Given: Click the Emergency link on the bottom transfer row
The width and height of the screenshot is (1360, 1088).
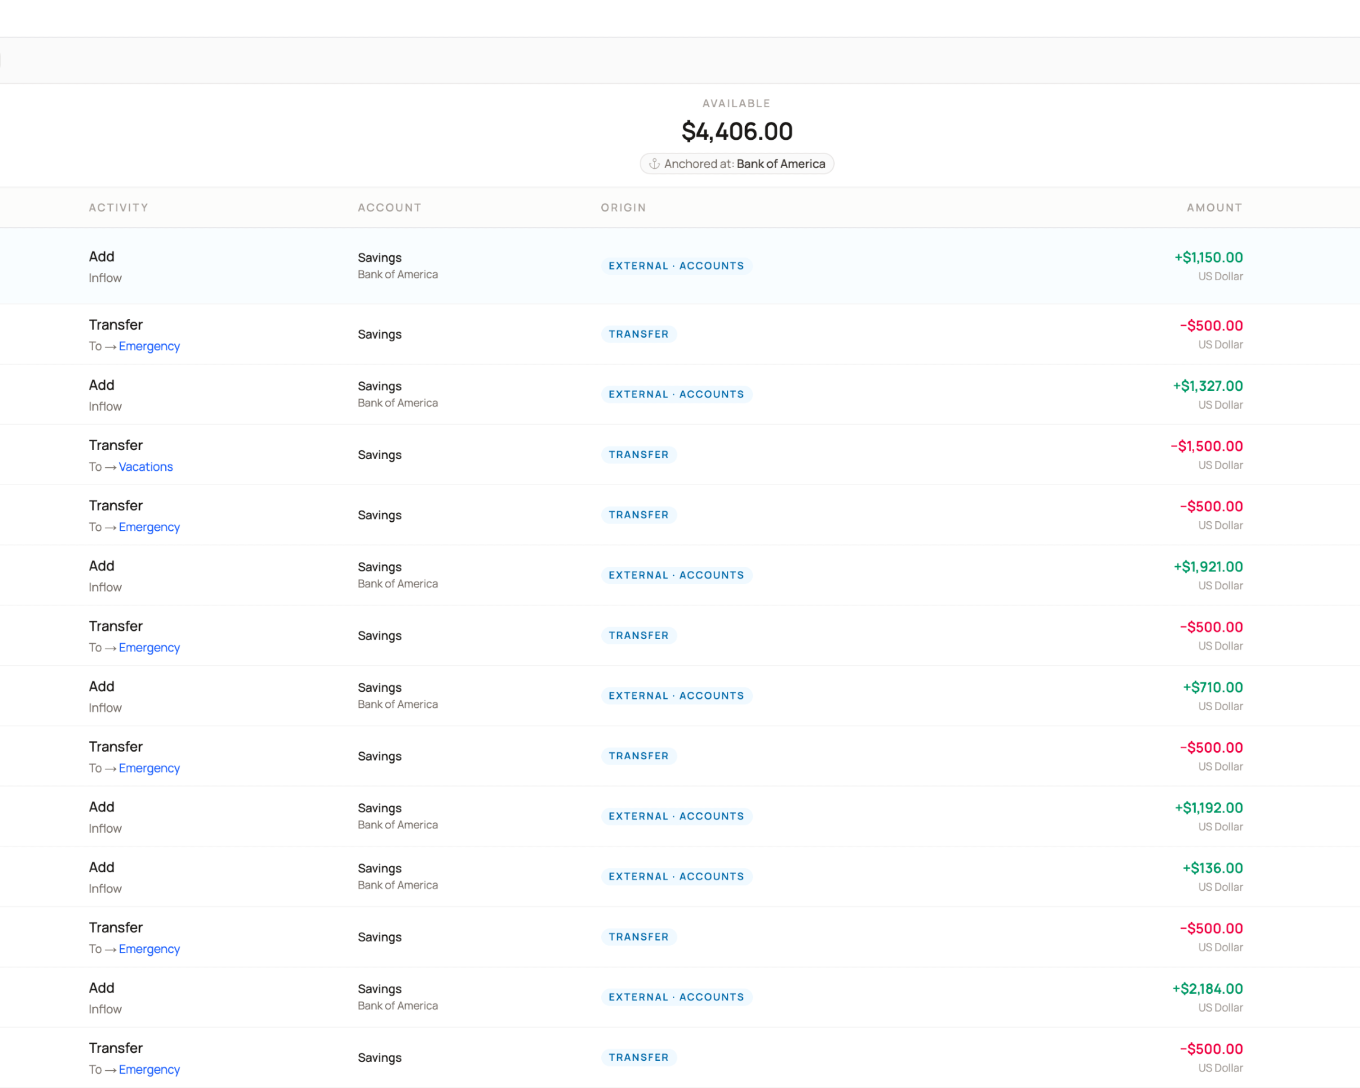Looking at the screenshot, I should pyautogui.click(x=149, y=1070).
